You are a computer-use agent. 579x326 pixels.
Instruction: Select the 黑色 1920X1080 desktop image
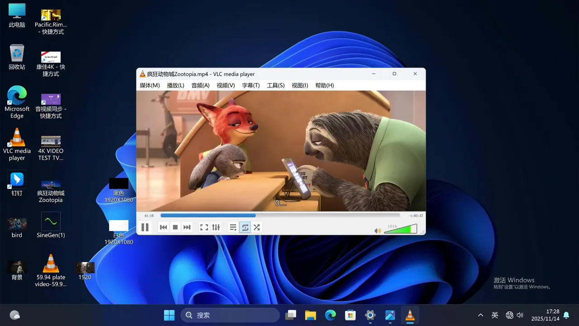(x=119, y=190)
